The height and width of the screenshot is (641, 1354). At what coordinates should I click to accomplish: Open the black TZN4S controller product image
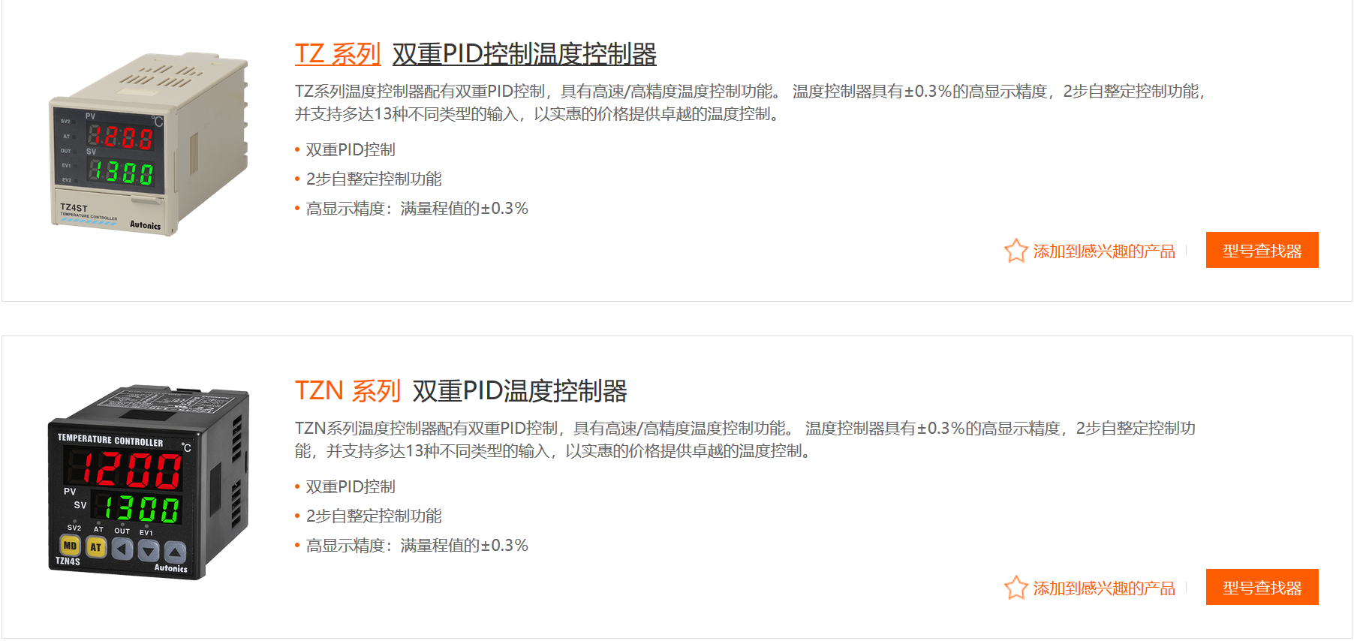point(149,480)
